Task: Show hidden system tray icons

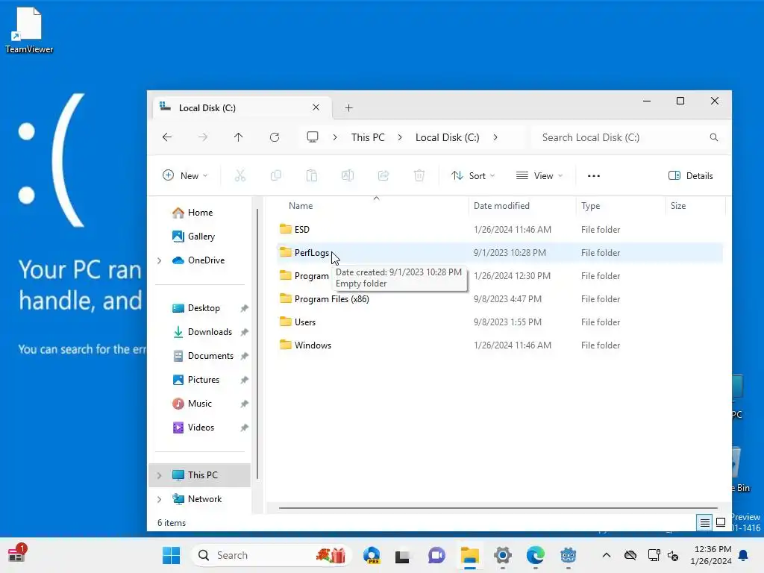Action: point(606,555)
